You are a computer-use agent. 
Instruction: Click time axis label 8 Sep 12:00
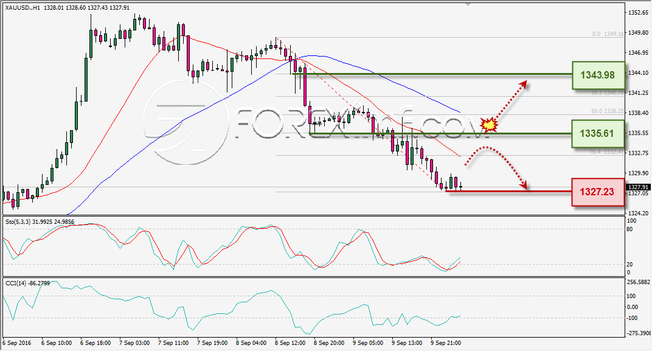pyautogui.click(x=290, y=343)
